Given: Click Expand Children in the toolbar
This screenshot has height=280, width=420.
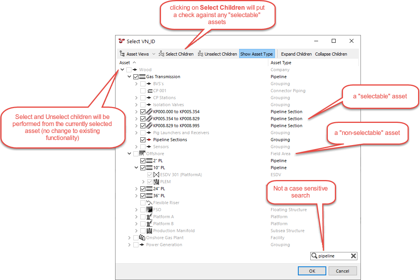Looking at the screenshot, I should point(296,54).
